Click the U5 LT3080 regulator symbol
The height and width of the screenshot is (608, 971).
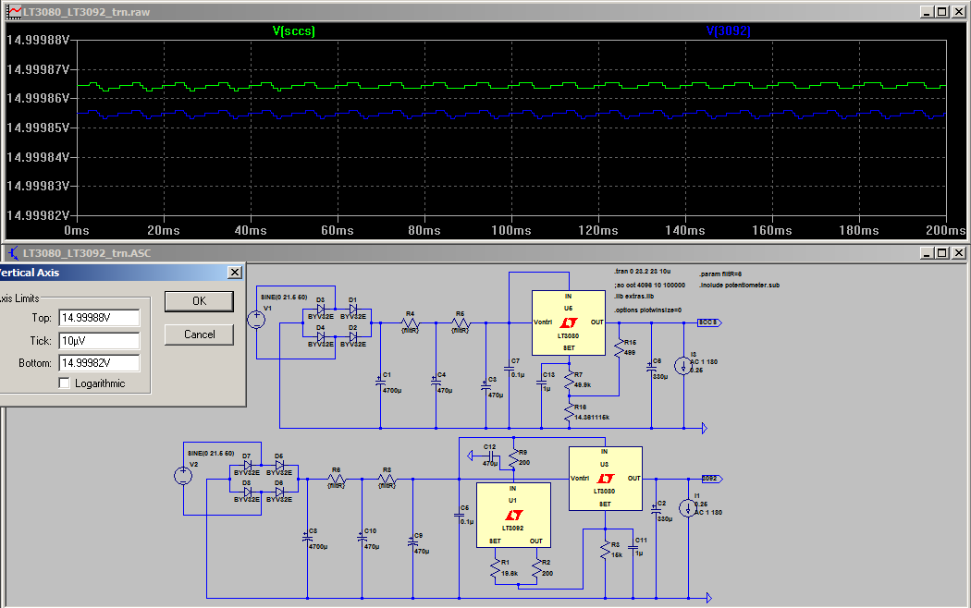click(569, 322)
